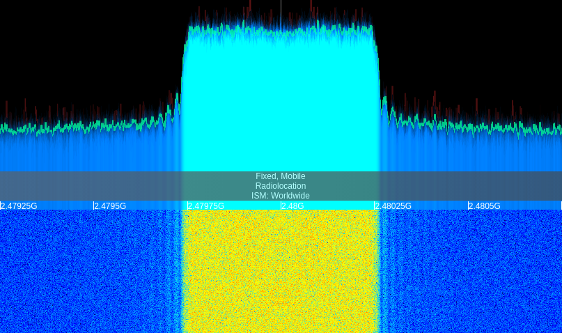Click the 2.48G center frequency label

pos(292,206)
